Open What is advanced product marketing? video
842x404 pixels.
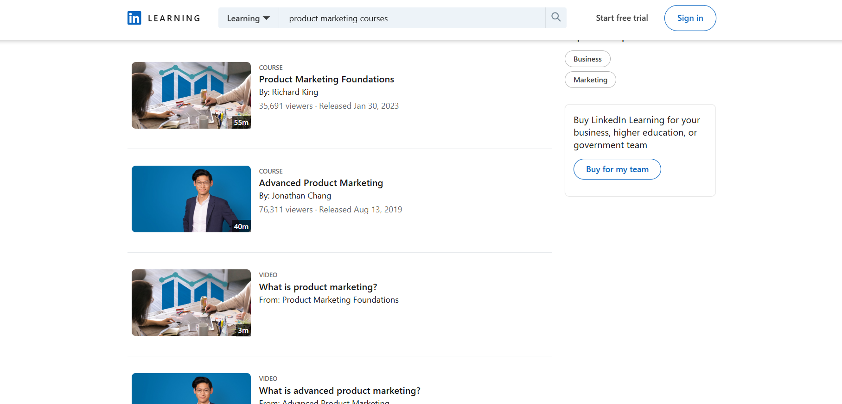tap(340, 391)
